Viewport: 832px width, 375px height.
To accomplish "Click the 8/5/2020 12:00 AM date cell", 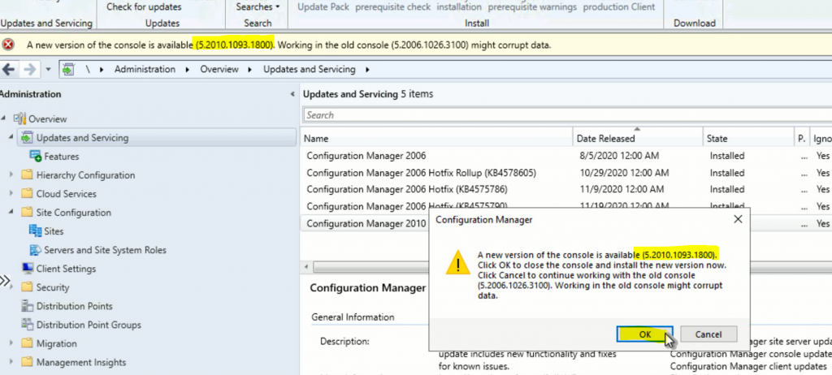I will (617, 156).
